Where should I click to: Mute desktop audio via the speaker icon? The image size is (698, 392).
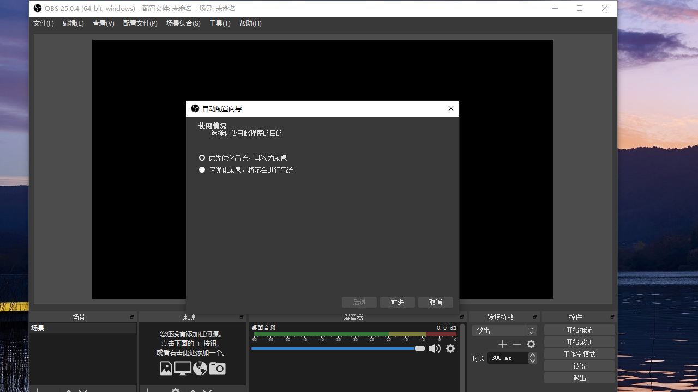434,348
